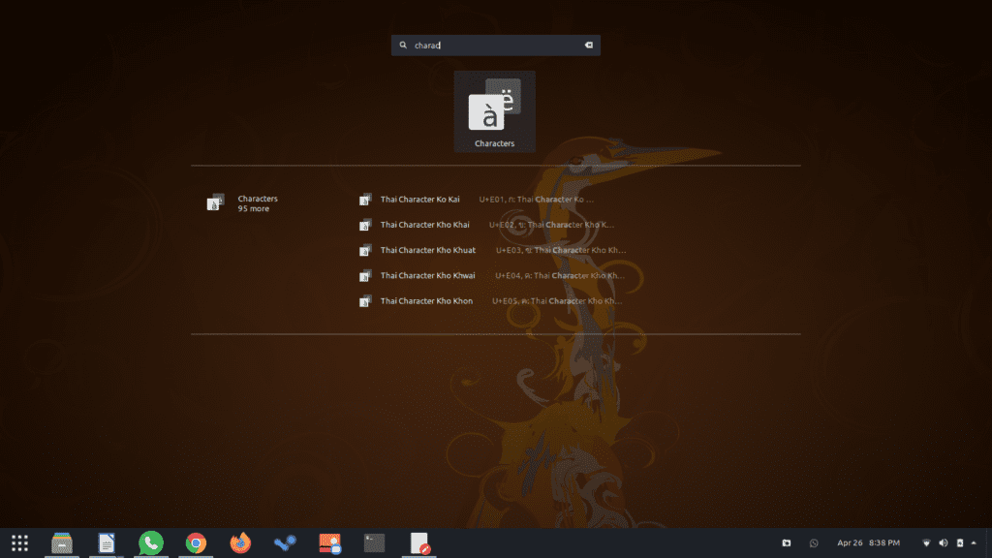Expand the system tray menu arrow

[x=974, y=542]
